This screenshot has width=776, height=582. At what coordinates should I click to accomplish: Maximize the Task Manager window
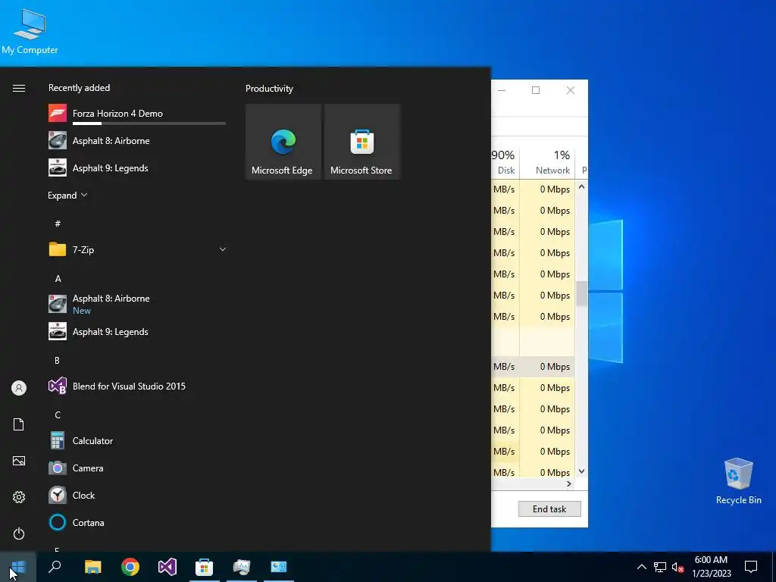pyautogui.click(x=536, y=90)
